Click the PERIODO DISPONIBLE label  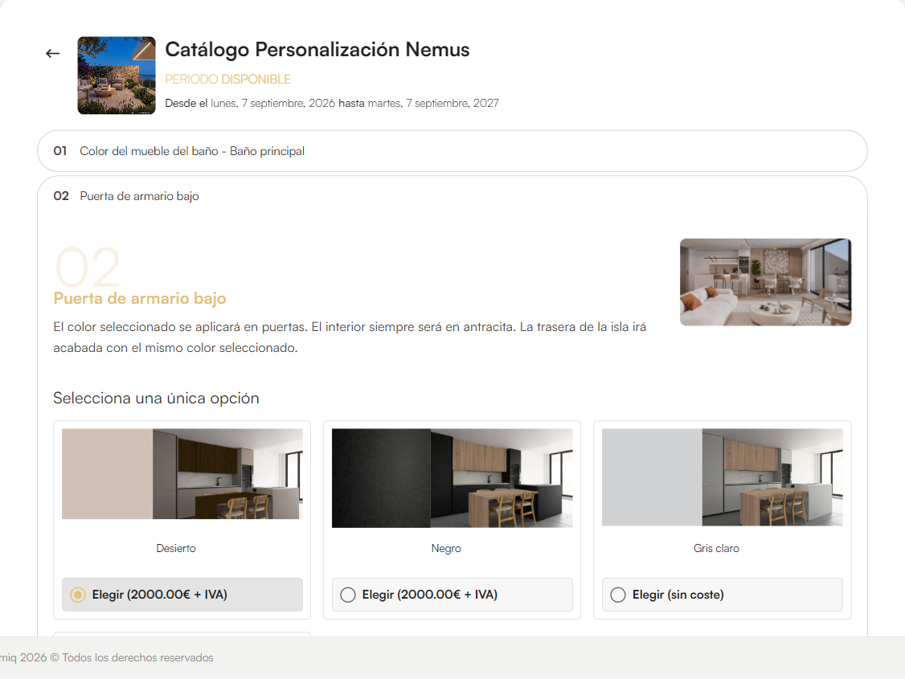tap(228, 79)
